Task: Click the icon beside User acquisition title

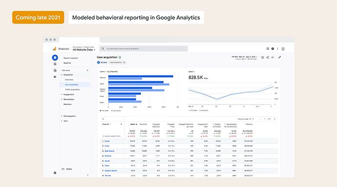Action: [x=120, y=57]
